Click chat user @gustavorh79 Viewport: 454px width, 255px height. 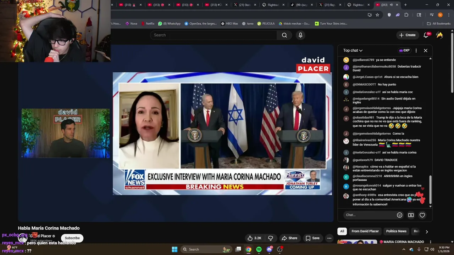click(362, 160)
